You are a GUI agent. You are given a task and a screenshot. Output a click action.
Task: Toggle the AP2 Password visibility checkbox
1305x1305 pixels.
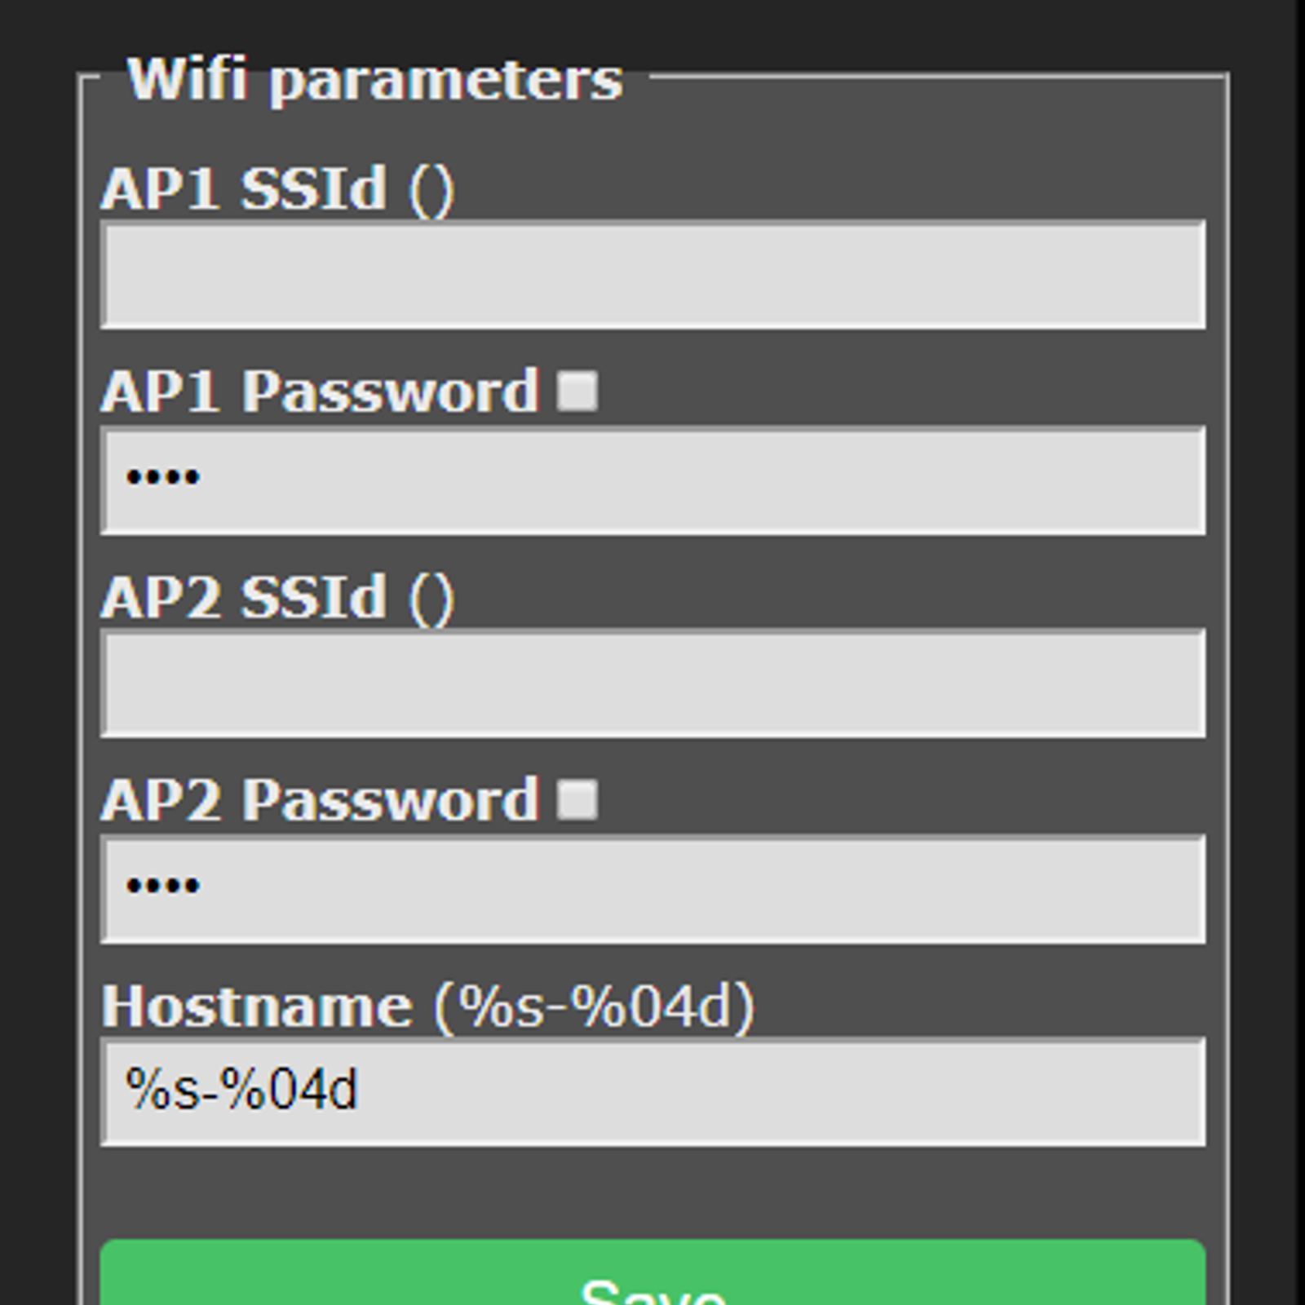click(577, 799)
